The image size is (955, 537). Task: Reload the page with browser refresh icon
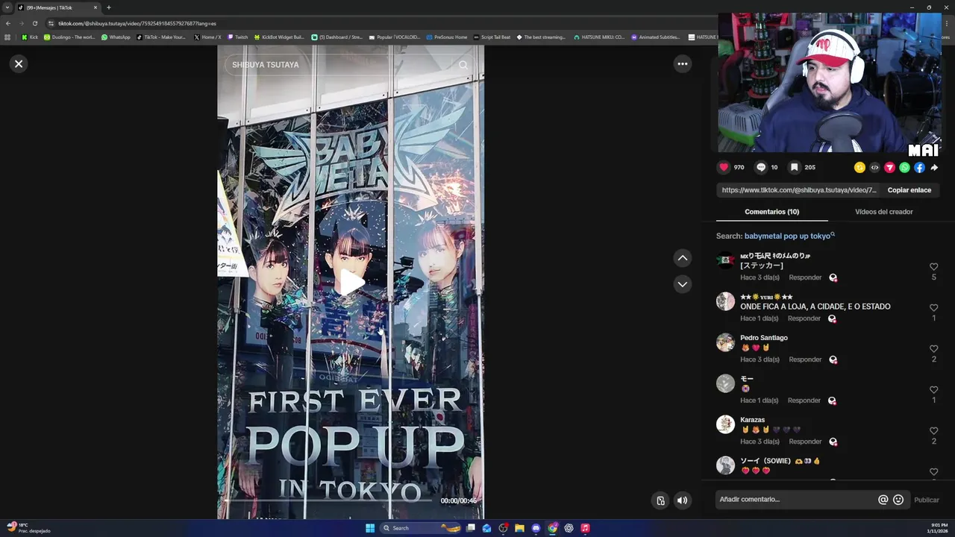tap(34, 23)
